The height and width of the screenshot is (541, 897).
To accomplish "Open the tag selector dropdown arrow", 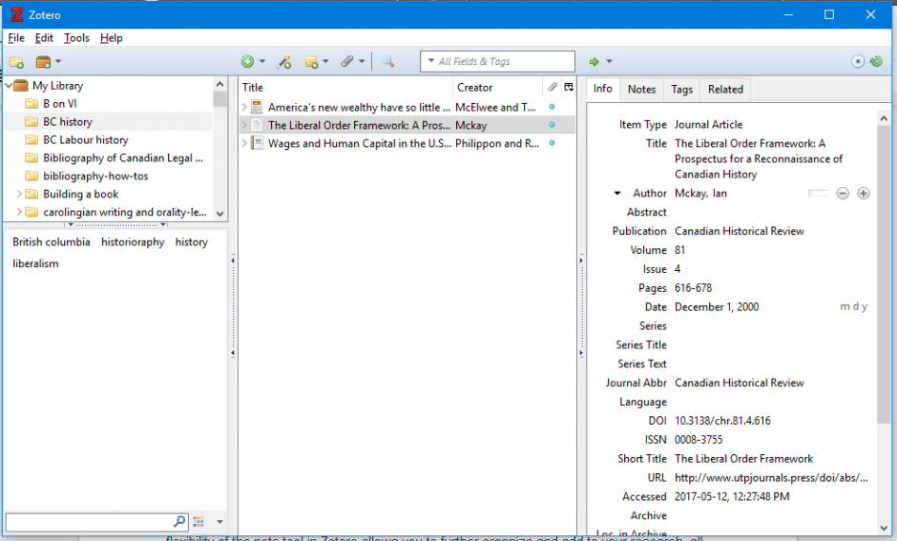I will click(219, 522).
